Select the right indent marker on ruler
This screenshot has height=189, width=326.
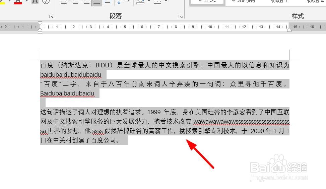[289, 30]
